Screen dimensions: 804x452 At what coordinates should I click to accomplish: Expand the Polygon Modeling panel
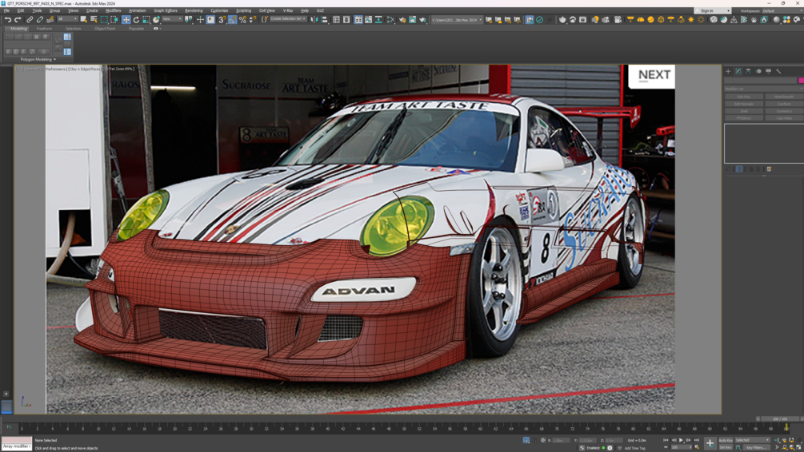click(38, 59)
